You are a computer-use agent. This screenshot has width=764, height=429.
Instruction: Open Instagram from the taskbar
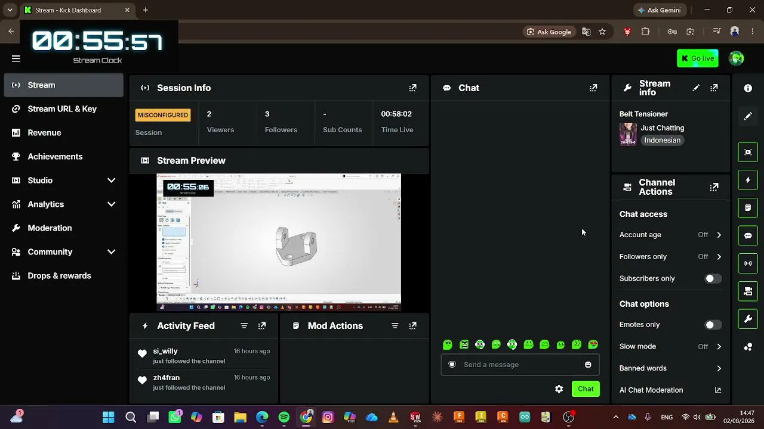328,417
